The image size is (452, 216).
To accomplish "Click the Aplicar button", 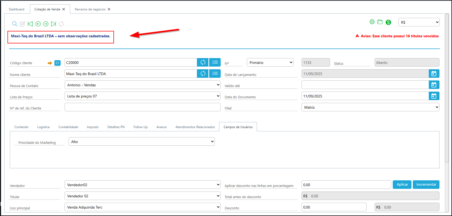I will pos(402,185).
